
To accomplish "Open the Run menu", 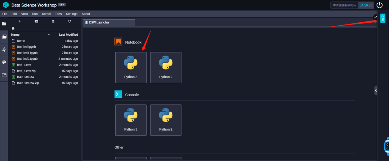I will (x=35, y=14).
